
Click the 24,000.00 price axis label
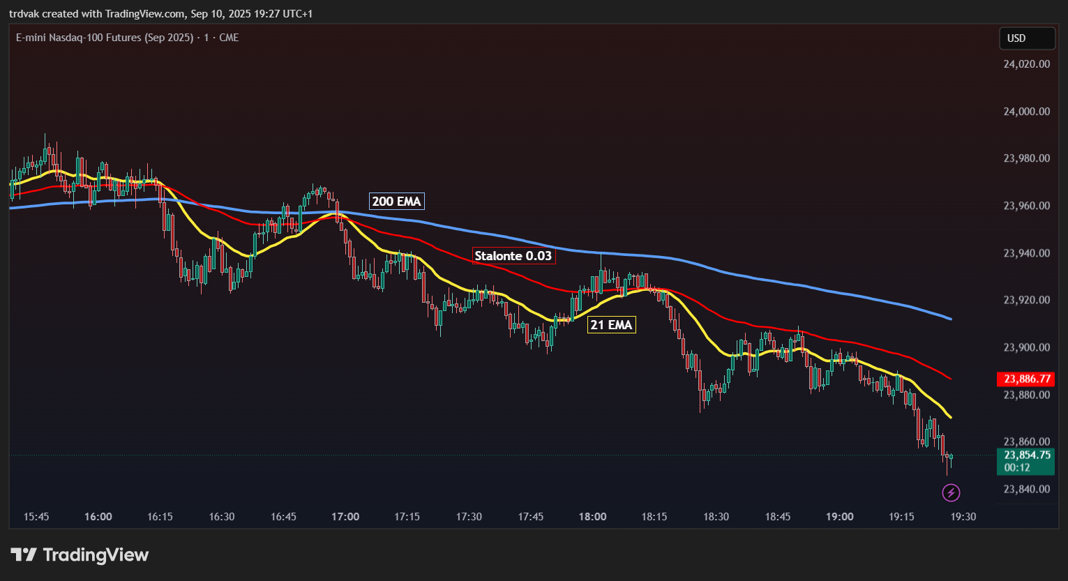[1026, 112]
